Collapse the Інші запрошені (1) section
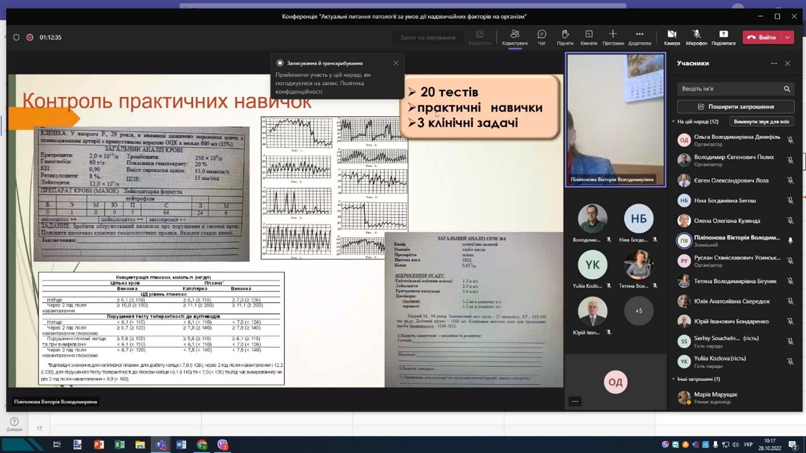 click(x=673, y=379)
